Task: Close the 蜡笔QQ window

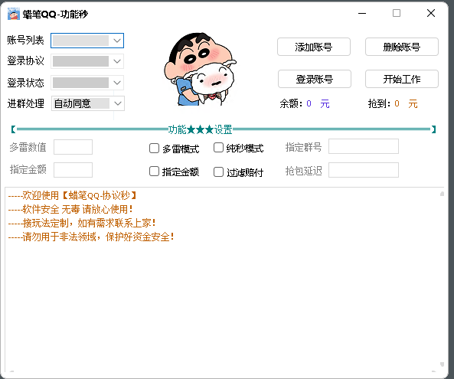Action: tap(431, 13)
